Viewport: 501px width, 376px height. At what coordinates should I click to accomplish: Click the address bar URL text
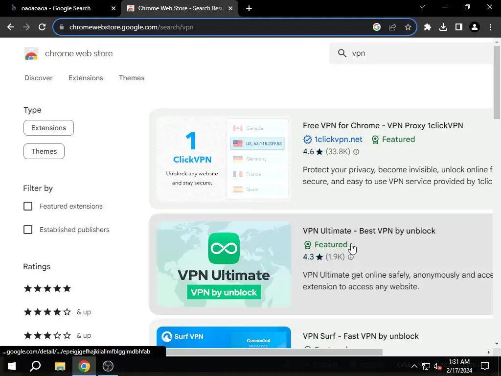(131, 27)
